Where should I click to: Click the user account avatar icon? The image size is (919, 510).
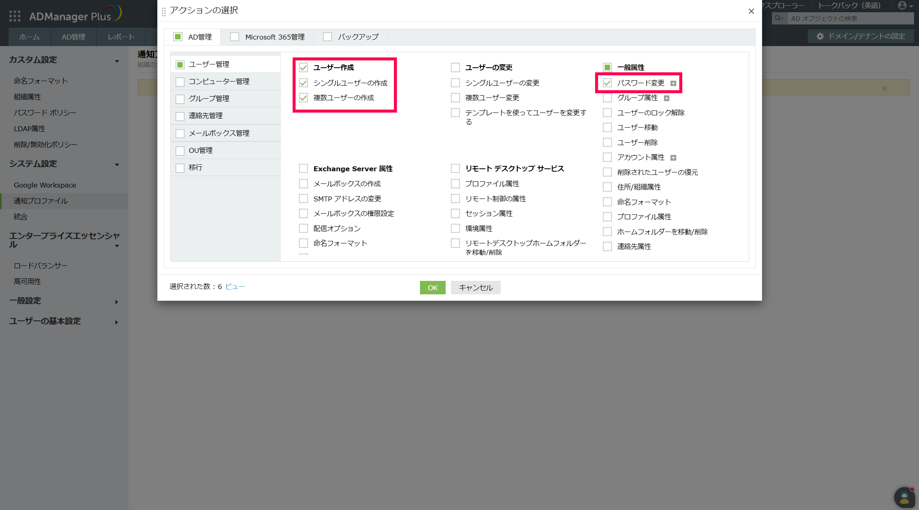tap(902, 6)
